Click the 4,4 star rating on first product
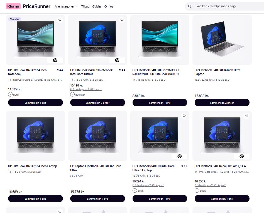 coord(60,70)
